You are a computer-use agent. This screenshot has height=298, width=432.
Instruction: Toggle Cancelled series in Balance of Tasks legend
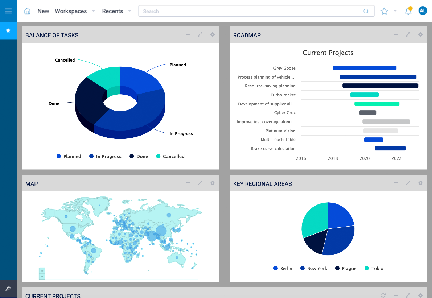tap(170, 157)
